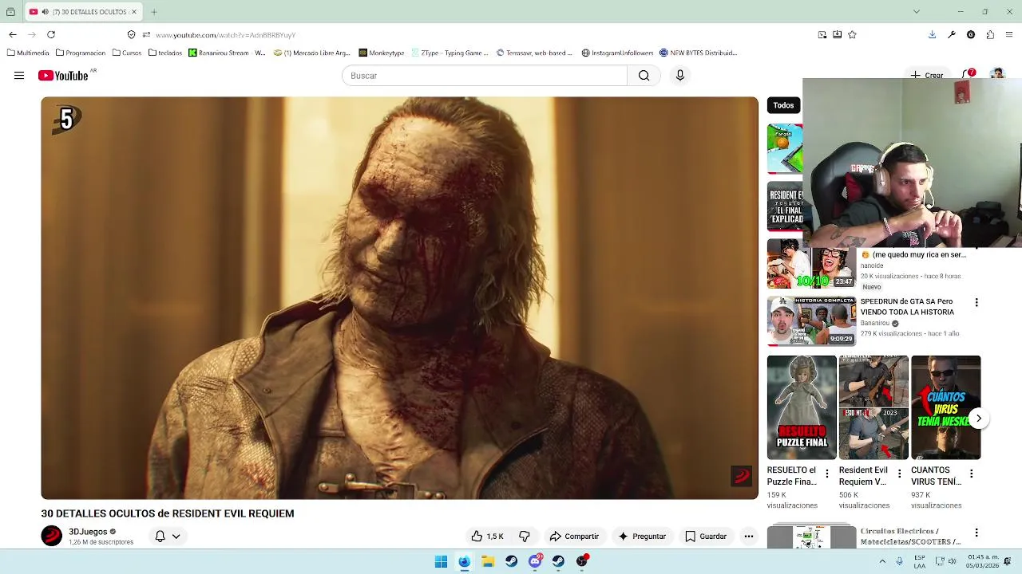Open the list all tabs dropdown
Screen dimensions: 1022x574
coord(917,12)
